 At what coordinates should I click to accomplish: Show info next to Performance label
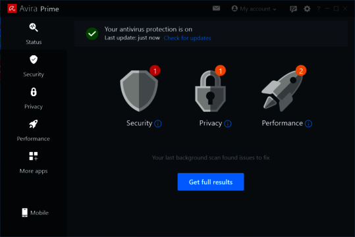coord(308,124)
